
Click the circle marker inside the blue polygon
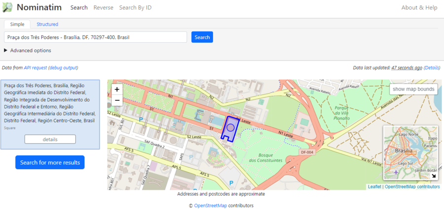230,127
